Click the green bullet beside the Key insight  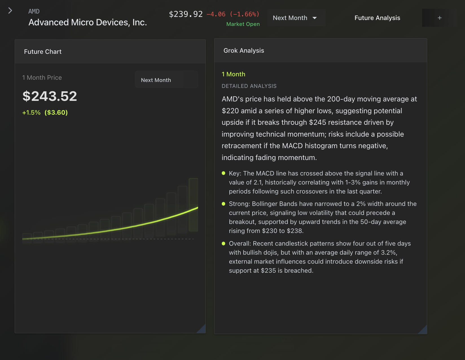coord(223,173)
